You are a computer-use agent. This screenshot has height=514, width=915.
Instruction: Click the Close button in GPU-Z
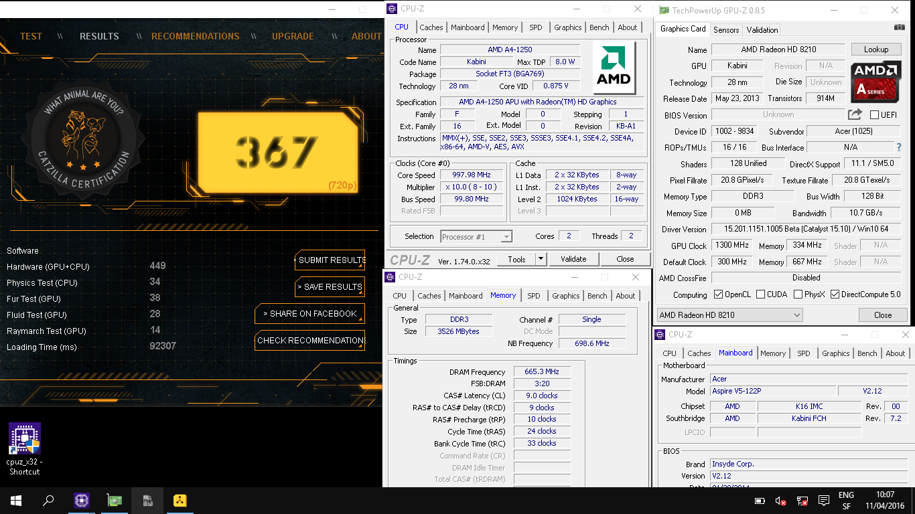coord(883,315)
